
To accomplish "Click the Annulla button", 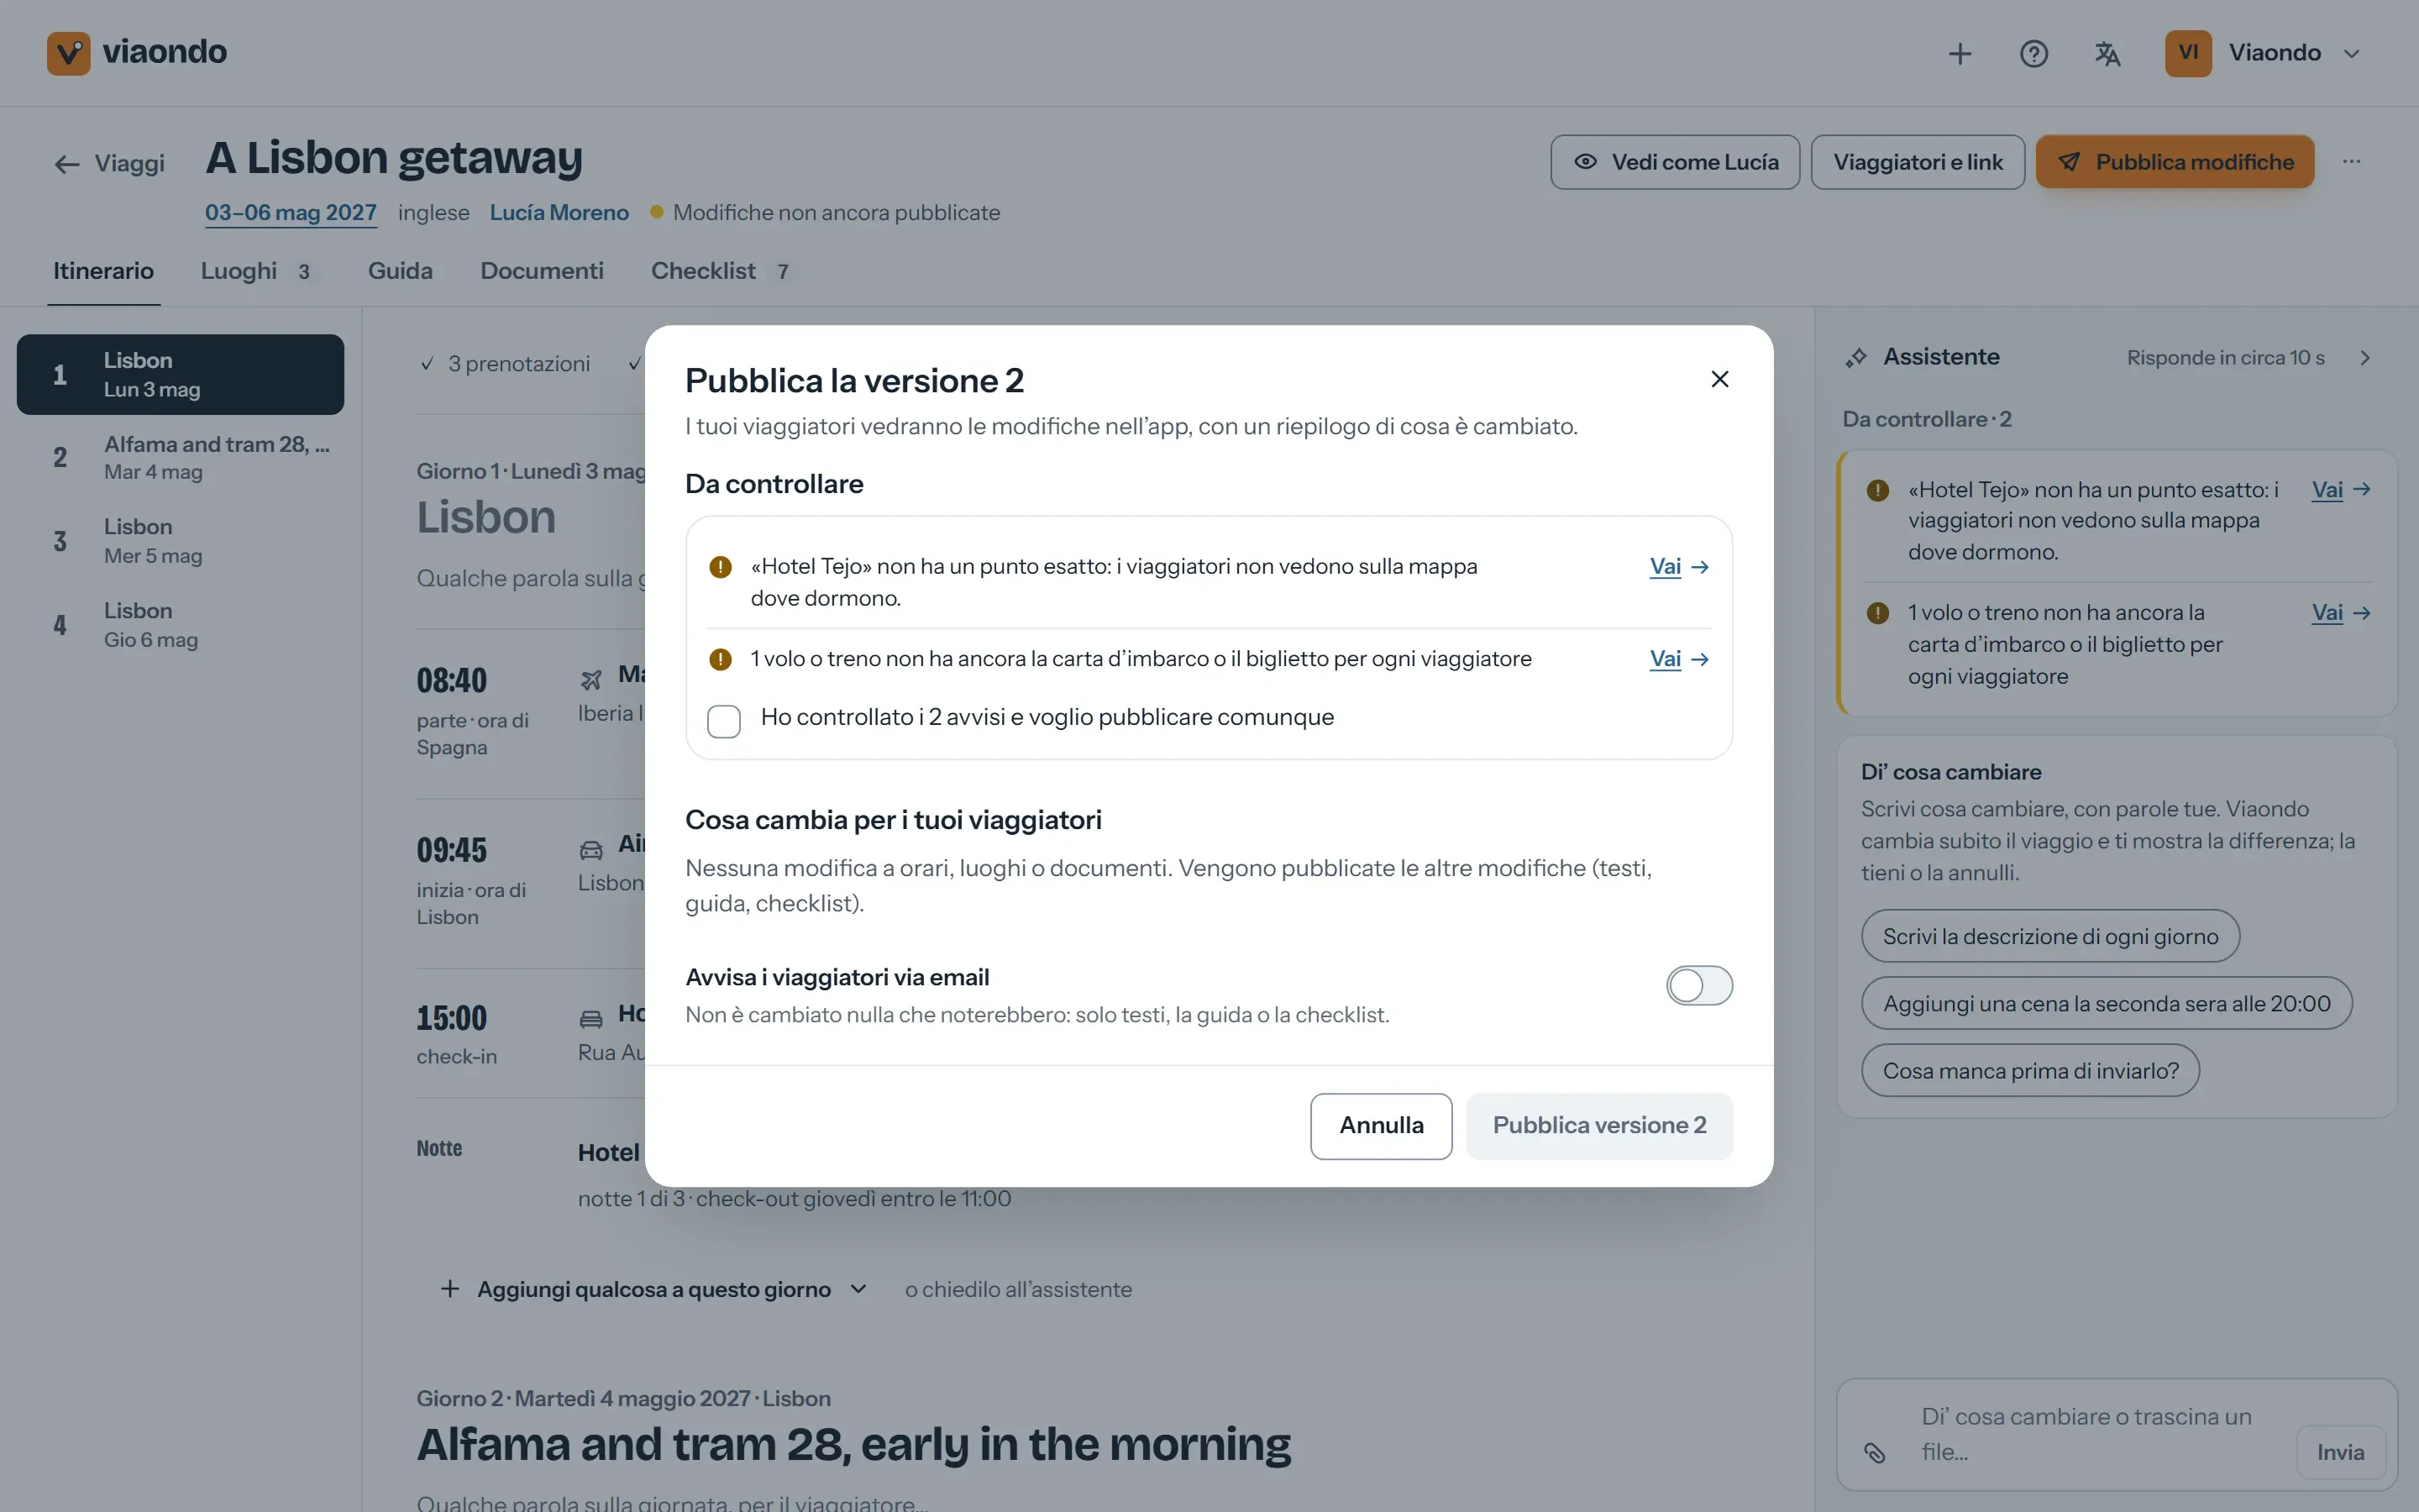I will coord(1381,1126).
